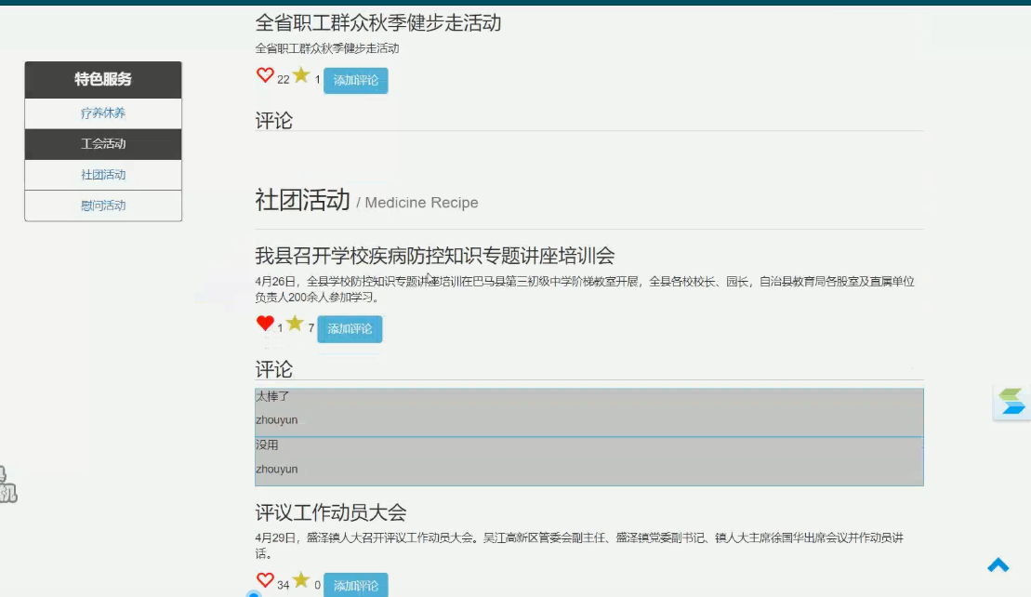Screen dimensions: 1031x597
Task: Click the 社团活动 section heading
Action: coord(300,200)
